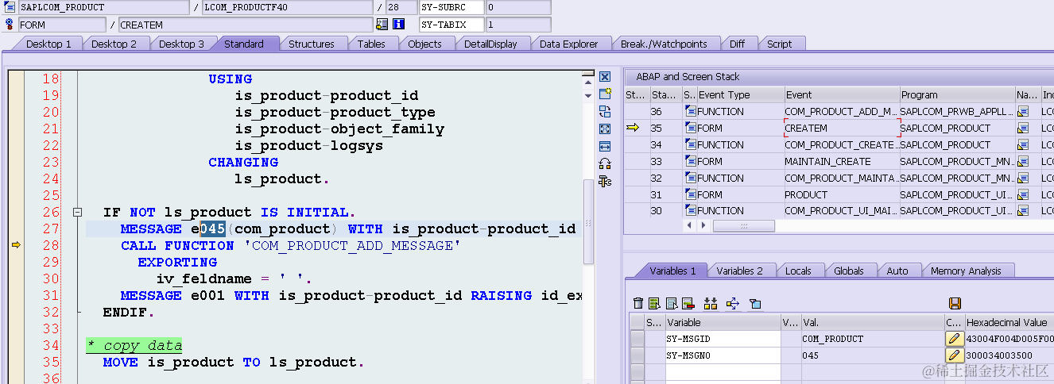Switch to the Variables 2 tab
This screenshot has height=384, width=1054.
point(739,271)
